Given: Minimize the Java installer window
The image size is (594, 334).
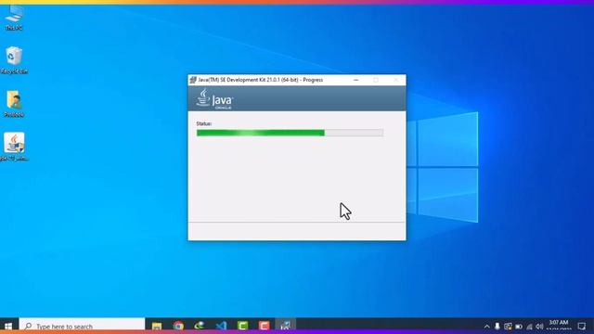Looking at the screenshot, I should (355, 80).
